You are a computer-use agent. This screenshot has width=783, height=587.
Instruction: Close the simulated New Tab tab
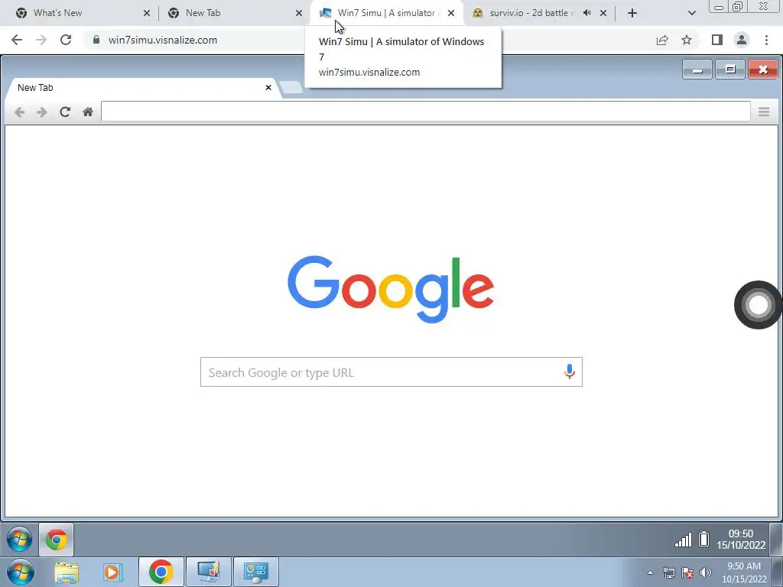tap(268, 87)
